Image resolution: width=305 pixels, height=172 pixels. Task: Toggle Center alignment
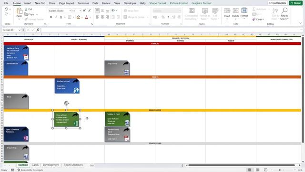tap(102, 17)
